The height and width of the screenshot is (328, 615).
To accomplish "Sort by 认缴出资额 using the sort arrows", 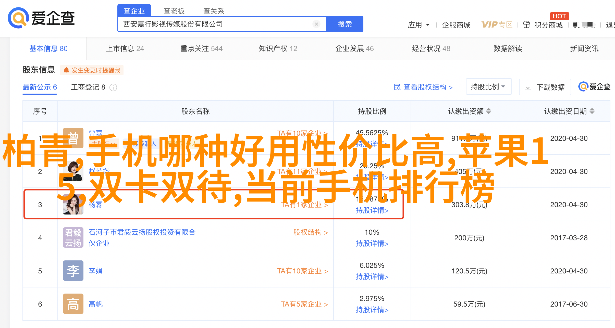I will (x=489, y=111).
